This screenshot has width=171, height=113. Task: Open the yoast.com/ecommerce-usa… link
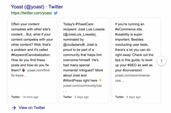point(133,78)
